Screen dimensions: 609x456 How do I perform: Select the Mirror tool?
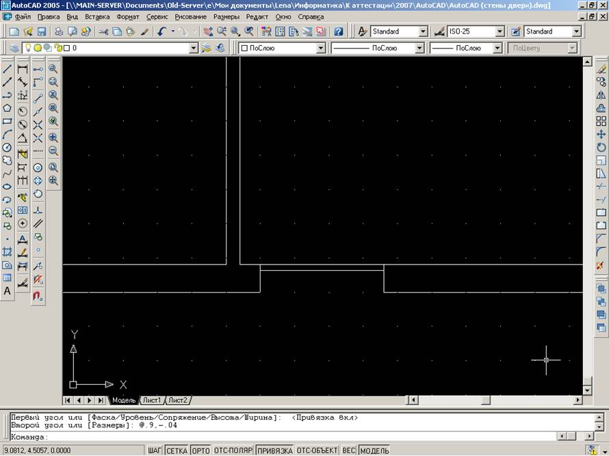click(601, 95)
